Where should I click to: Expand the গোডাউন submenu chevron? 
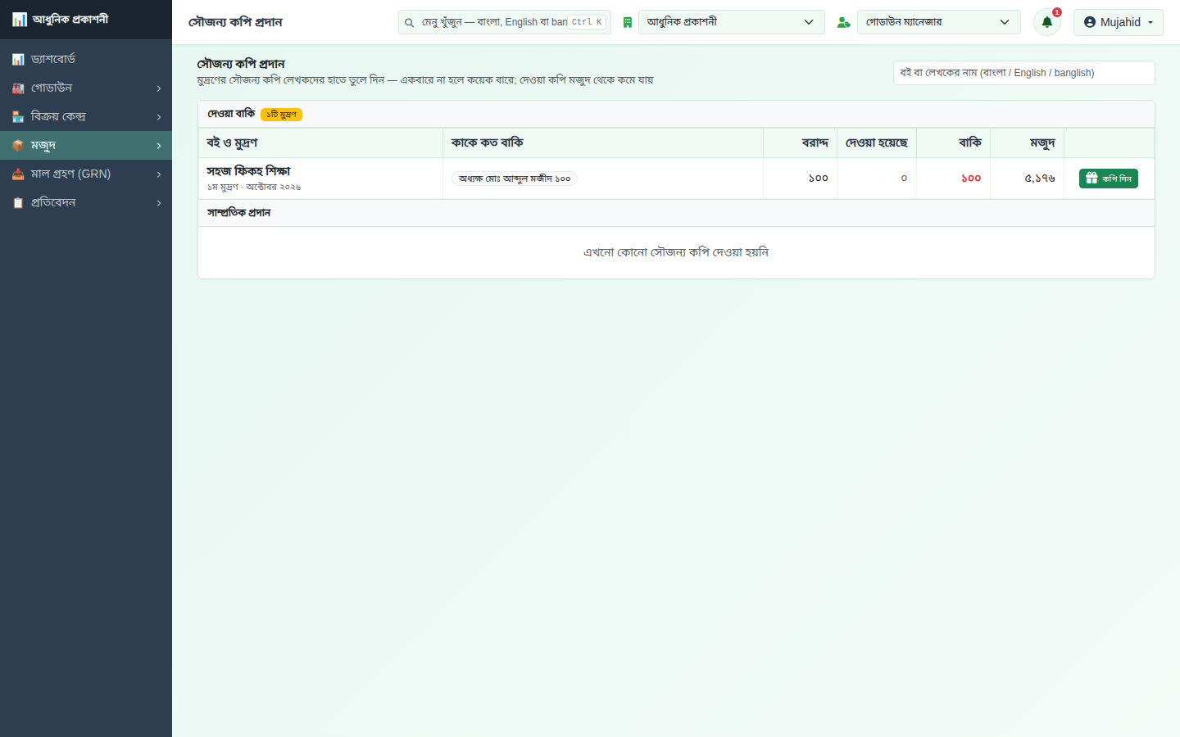click(x=159, y=88)
